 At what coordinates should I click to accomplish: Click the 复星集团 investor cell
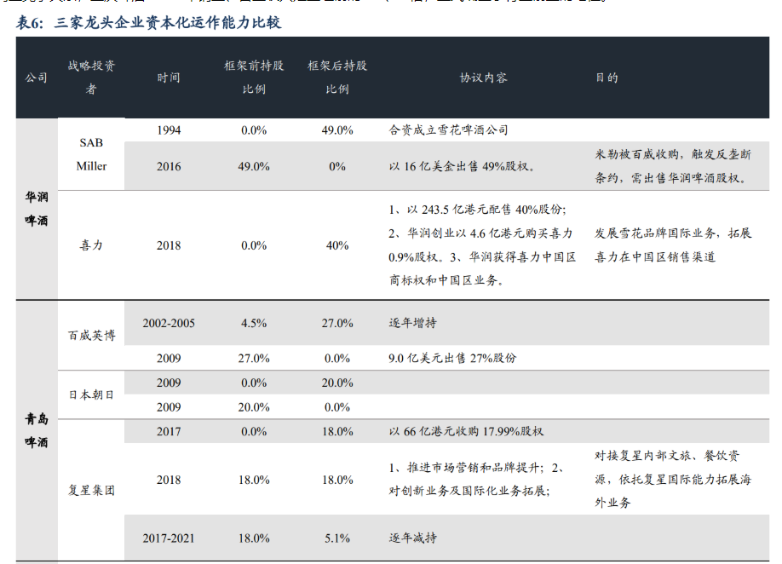pos(91,490)
